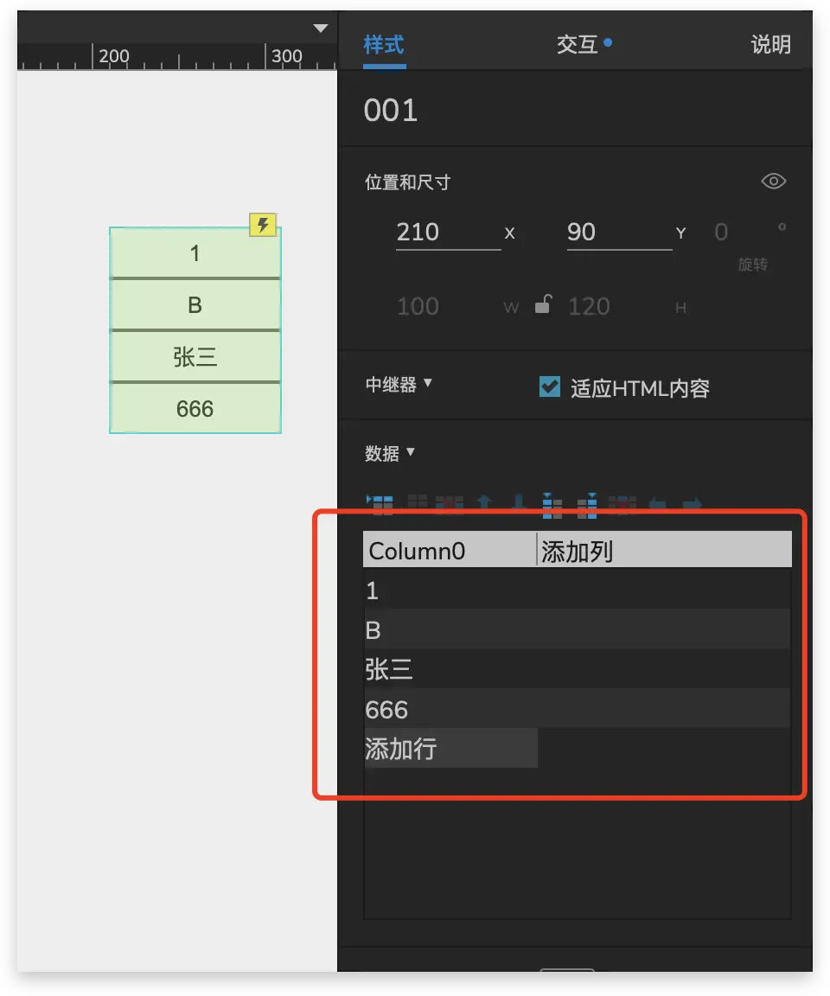
Task: Click the move row up arrow icon
Action: pos(484,502)
